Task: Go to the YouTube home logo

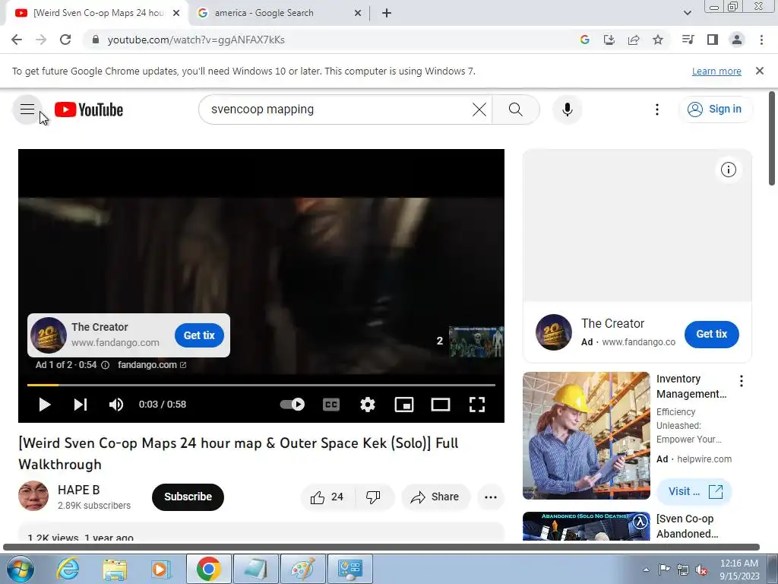Action: (89, 109)
